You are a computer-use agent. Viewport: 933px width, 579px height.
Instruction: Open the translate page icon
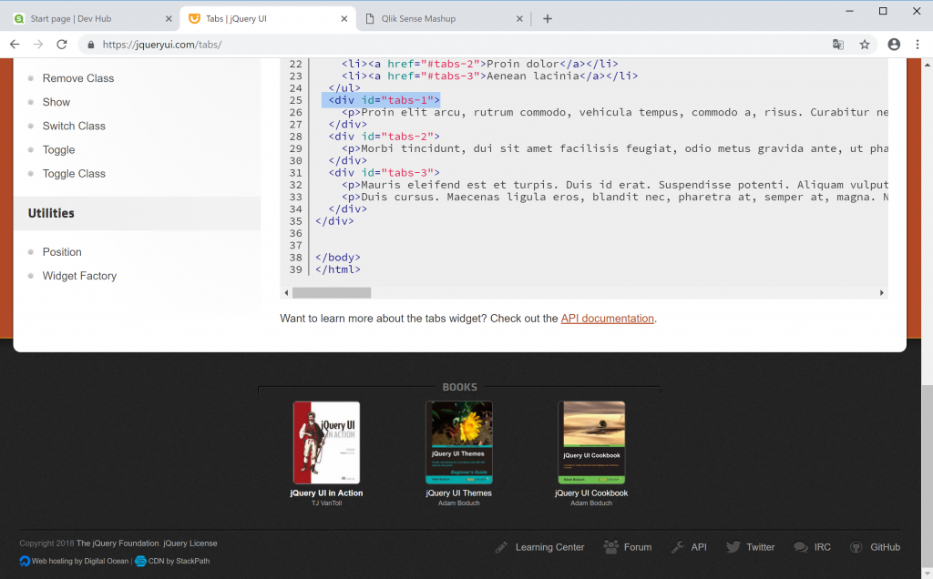(838, 44)
